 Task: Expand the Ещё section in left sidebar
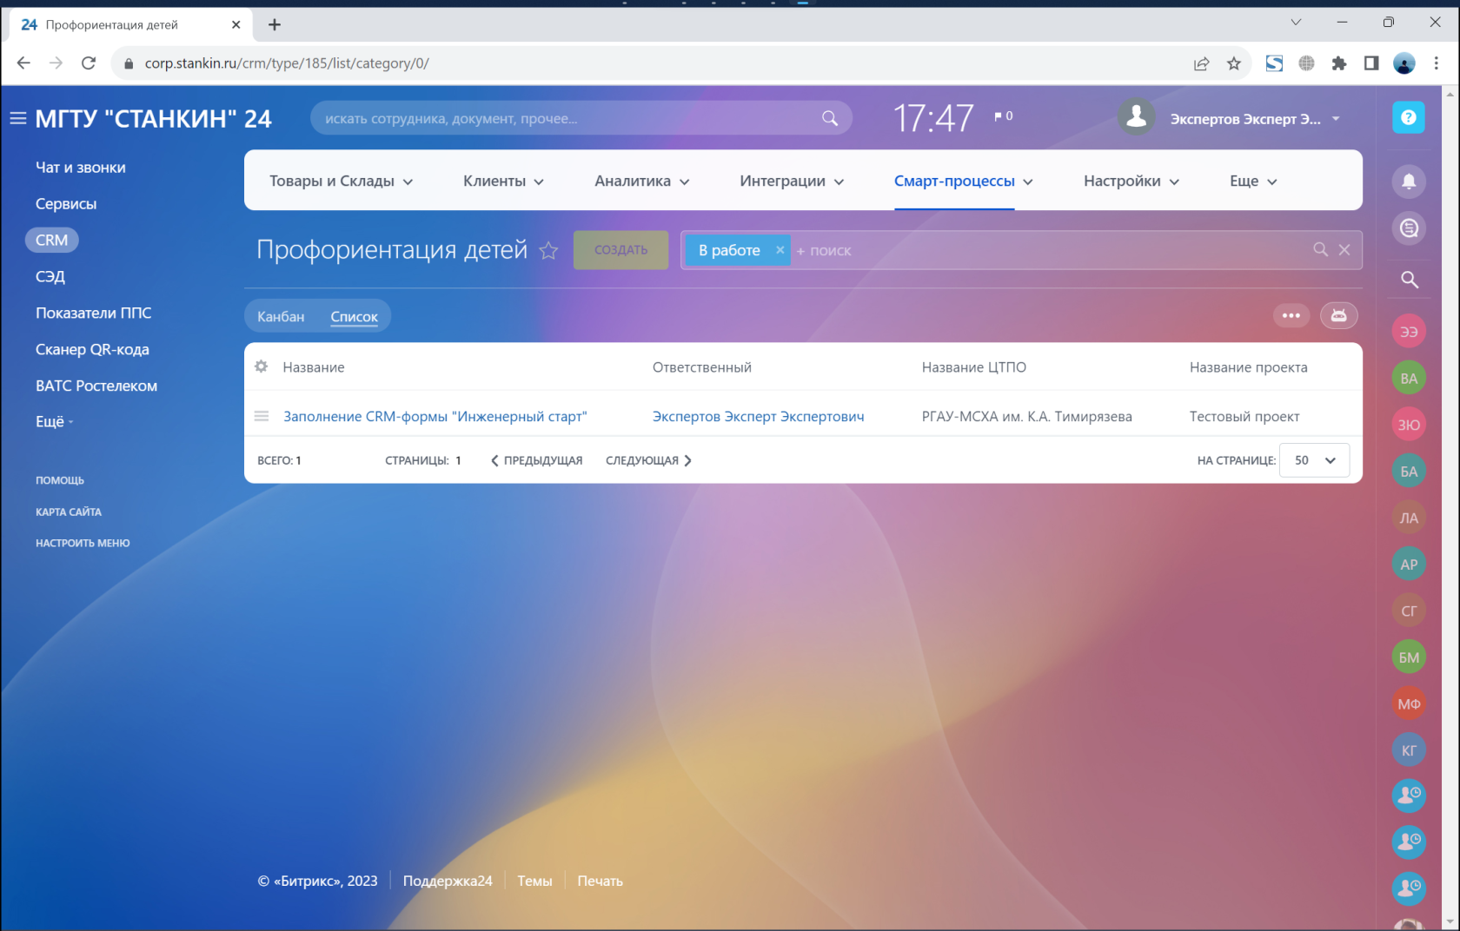(x=54, y=422)
